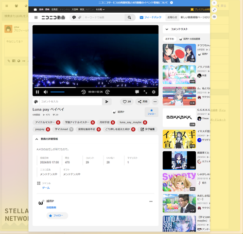The image size is (243, 234).
Task: Select the おすすめ tab
Action: point(170,39)
